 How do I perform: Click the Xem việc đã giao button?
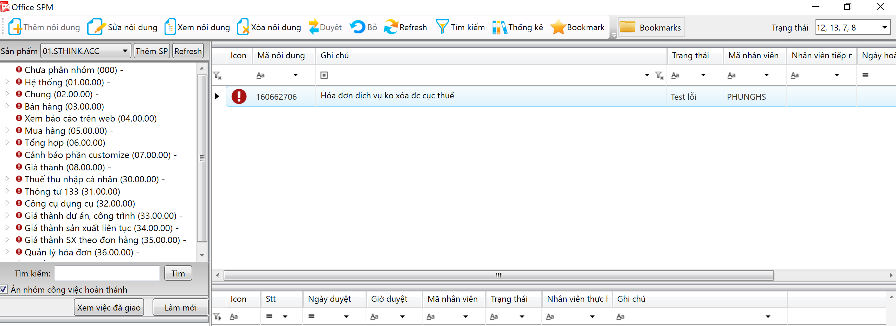109,307
